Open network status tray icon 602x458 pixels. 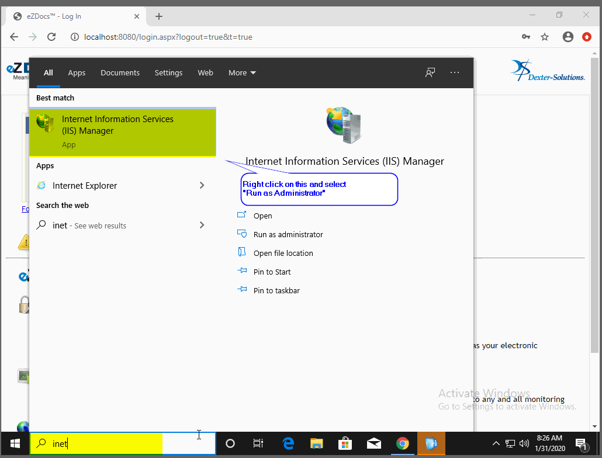click(x=510, y=444)
